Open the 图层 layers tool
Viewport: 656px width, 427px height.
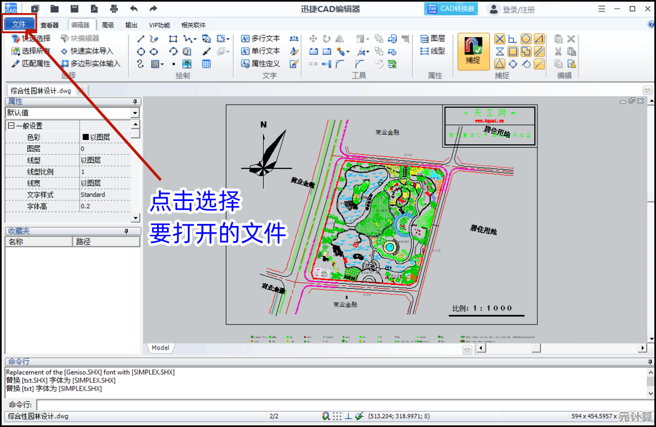point(432,39)
